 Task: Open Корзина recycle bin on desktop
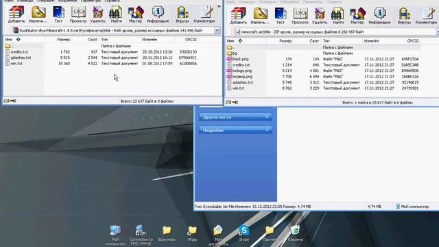click(295, 233)
